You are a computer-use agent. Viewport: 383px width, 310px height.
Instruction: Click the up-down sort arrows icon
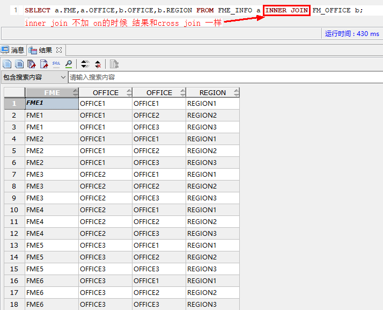85,64
